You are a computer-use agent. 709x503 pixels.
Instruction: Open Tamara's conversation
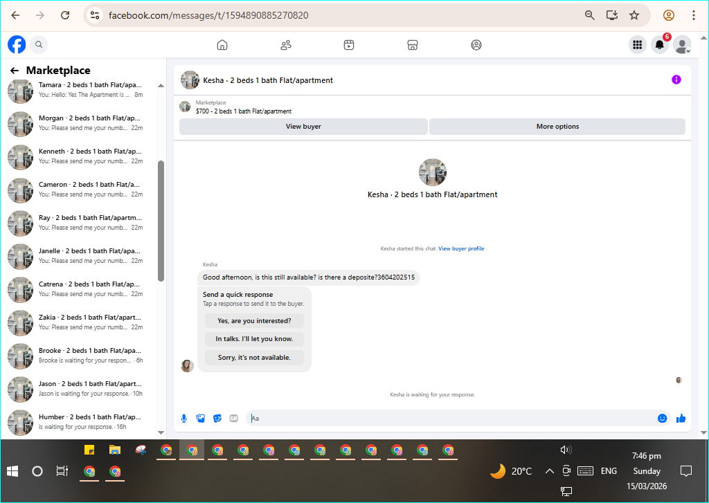tap(82, 90)
